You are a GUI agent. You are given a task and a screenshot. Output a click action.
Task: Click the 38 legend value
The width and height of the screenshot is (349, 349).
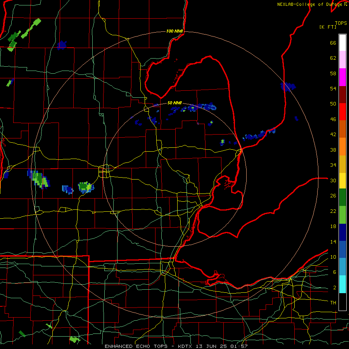pos(333,150)
